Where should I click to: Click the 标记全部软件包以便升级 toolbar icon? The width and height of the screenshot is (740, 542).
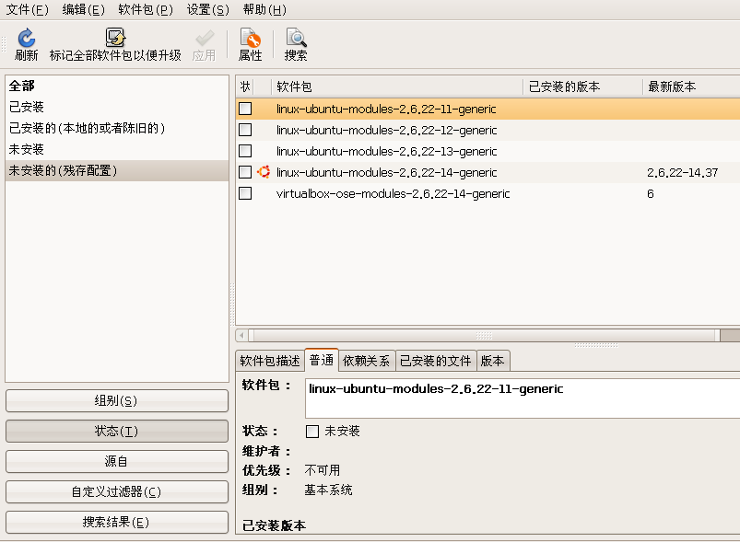[115, 38]
